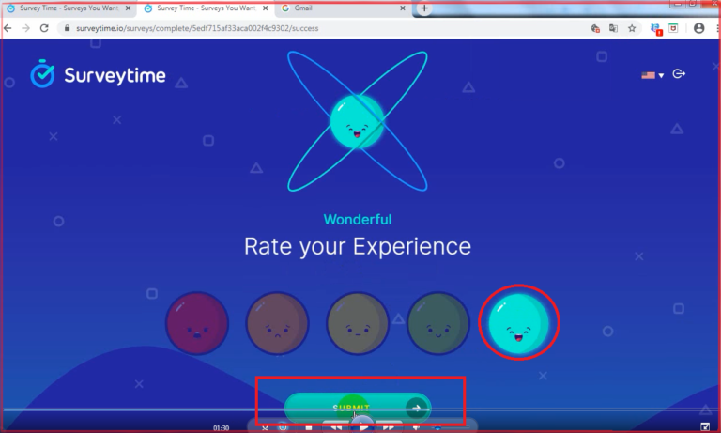Open the blue extension with red badge

(655, 29)
